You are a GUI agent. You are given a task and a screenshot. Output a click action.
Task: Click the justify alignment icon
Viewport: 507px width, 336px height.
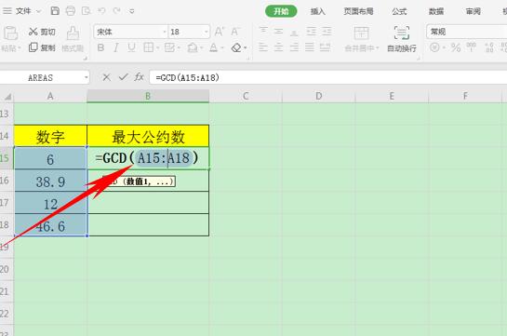click(310, 47)
